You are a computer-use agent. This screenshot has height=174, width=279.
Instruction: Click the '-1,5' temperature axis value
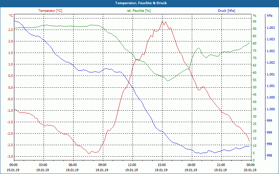click(x=10, y=122)
